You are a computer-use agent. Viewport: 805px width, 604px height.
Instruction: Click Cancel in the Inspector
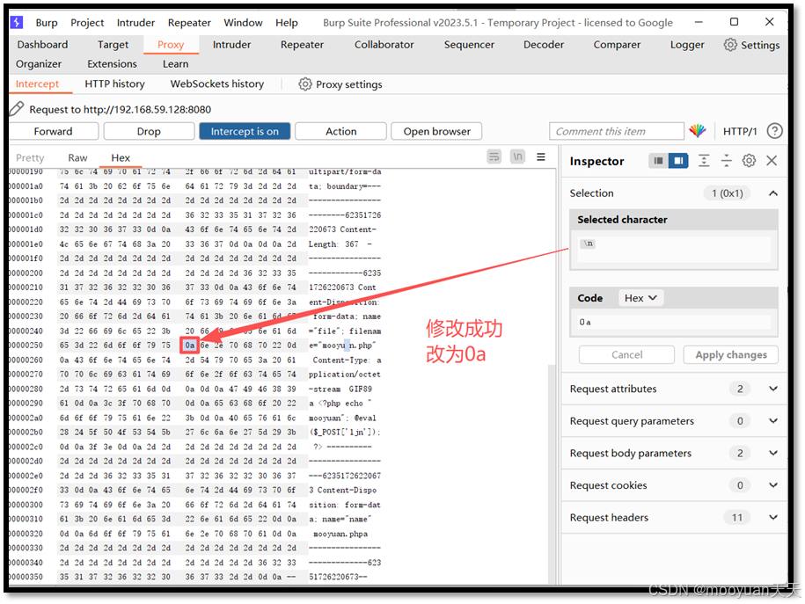[627, 354]
